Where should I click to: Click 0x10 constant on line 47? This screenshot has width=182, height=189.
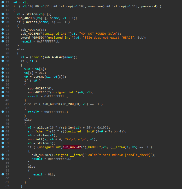[x=101, y=127]
